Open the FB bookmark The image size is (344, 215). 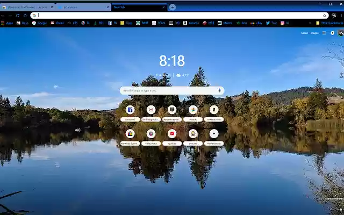pos(112,23)
